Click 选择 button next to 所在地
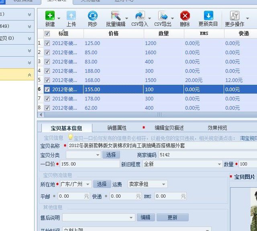Screen dimensions: 257x231 point(102,184)
